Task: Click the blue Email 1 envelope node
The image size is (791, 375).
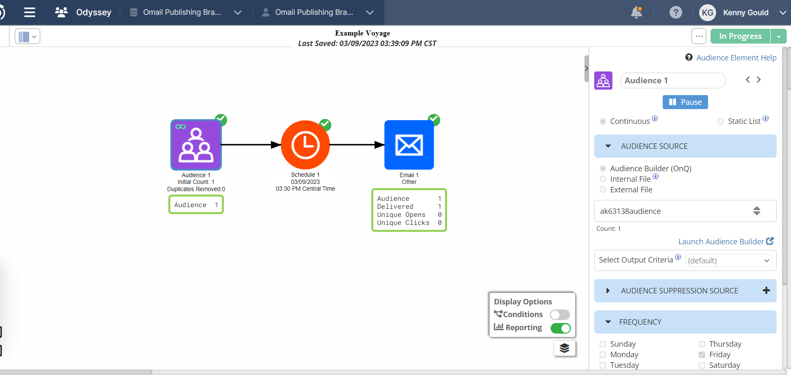Action: (409, 145)
